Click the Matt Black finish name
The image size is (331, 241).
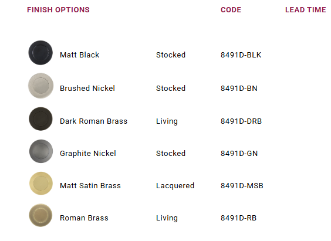tap(80, 55)
